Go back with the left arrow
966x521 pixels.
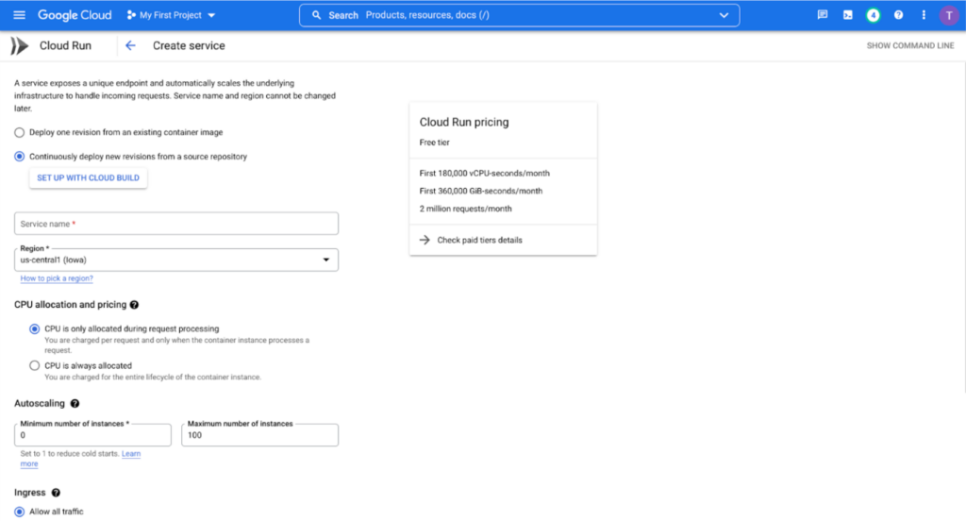coord(130,45)
